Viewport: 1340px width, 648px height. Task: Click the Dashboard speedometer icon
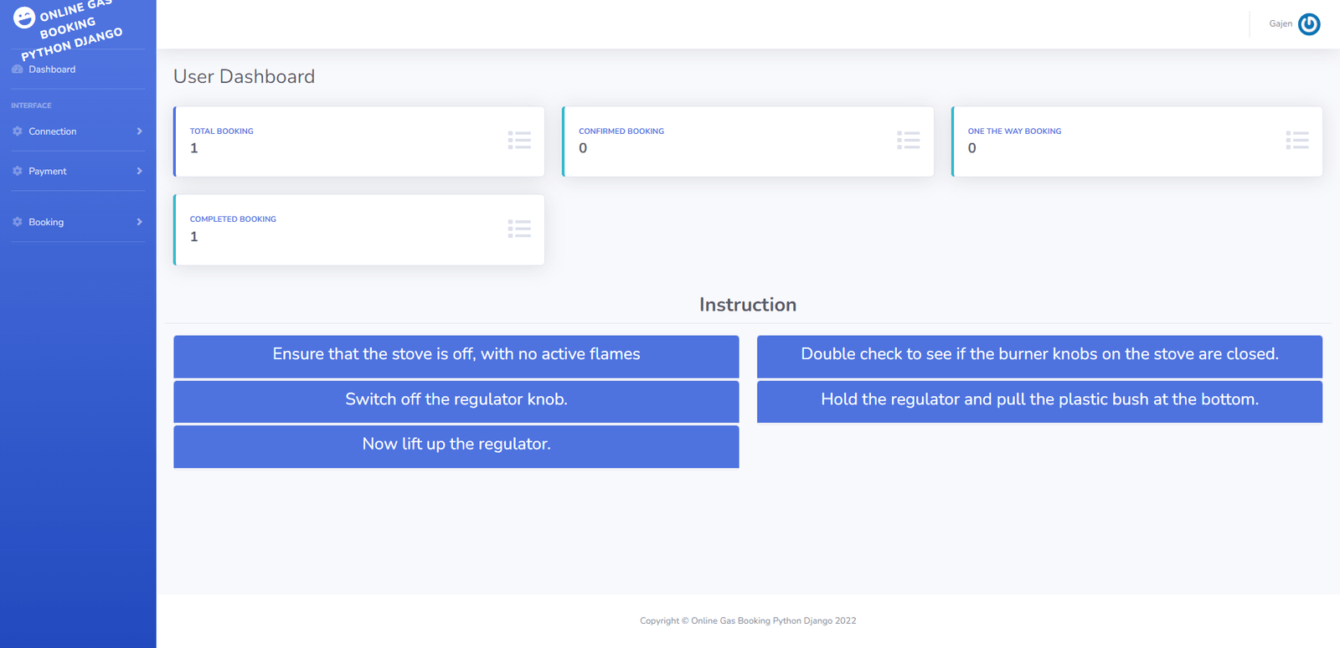click(18, 69)
